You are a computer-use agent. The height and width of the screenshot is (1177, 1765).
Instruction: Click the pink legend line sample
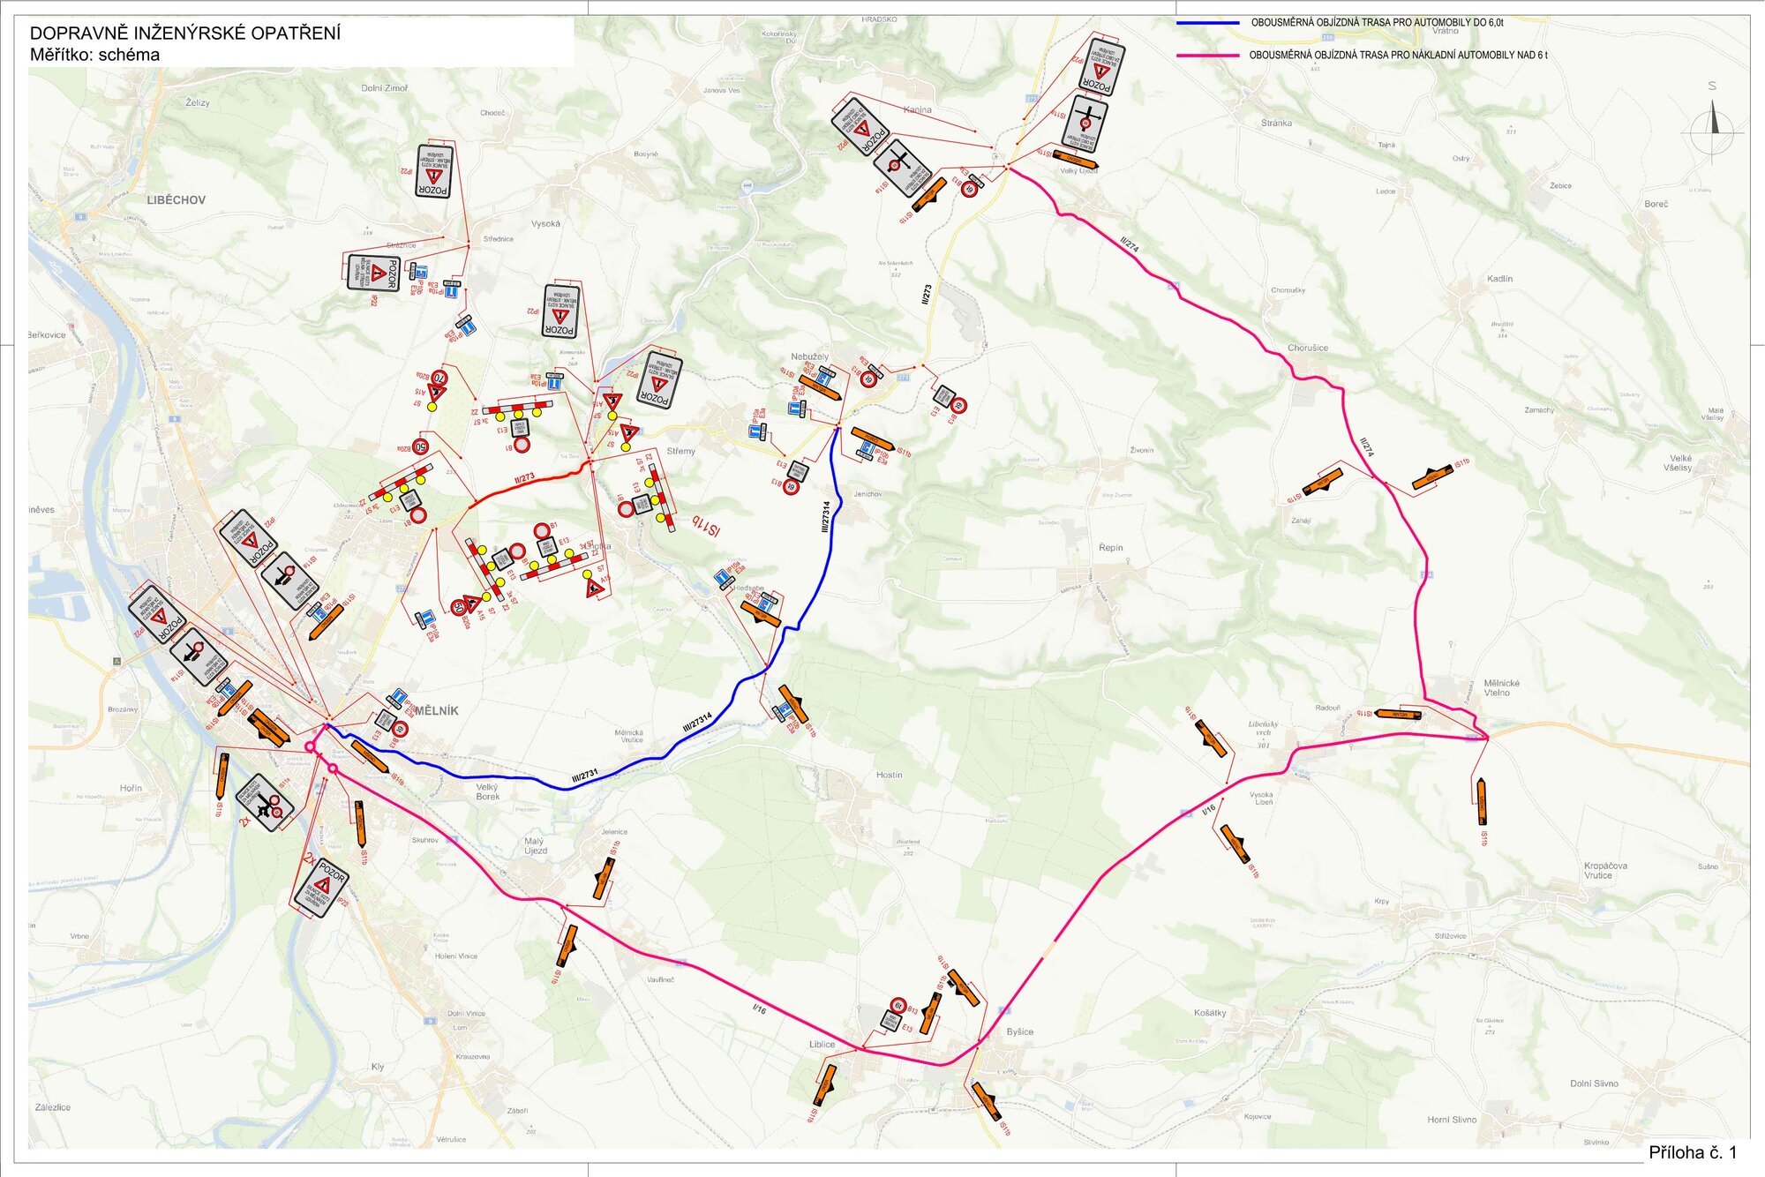pos(1208,55)
